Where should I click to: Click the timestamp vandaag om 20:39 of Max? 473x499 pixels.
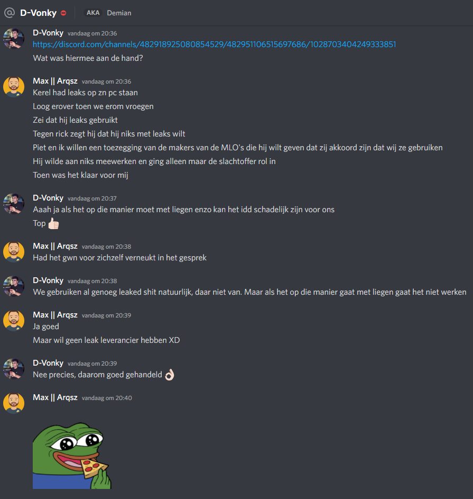click(106, 315)
